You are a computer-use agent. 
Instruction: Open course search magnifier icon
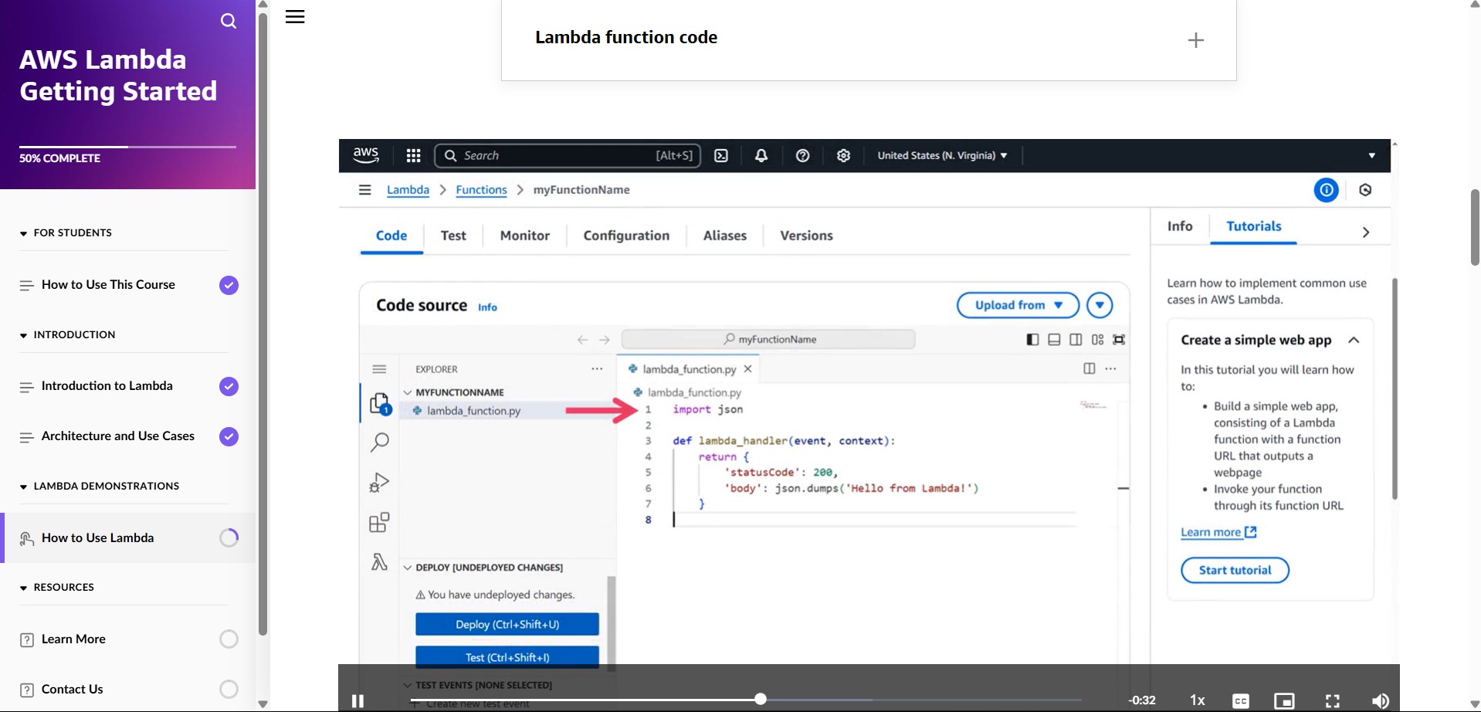tap(229, 21)
